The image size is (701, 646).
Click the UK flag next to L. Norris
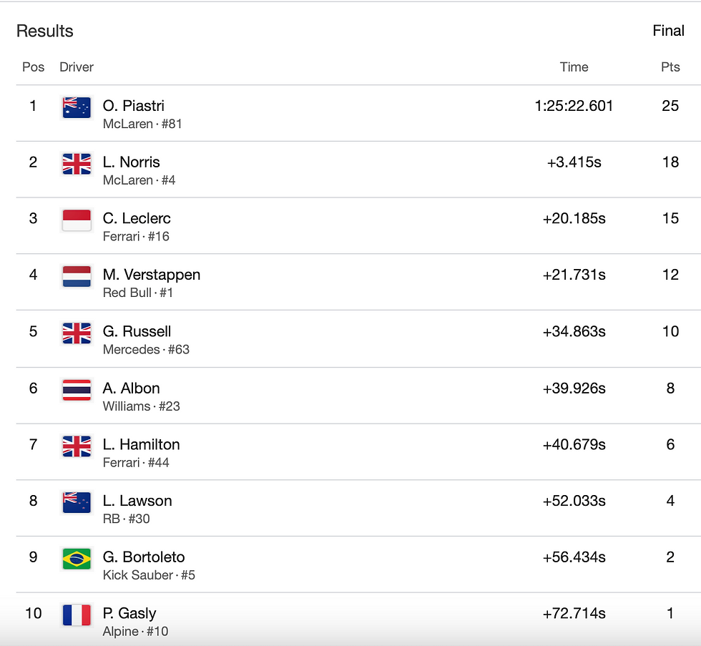pyautogui.click(x=77, y=164)
